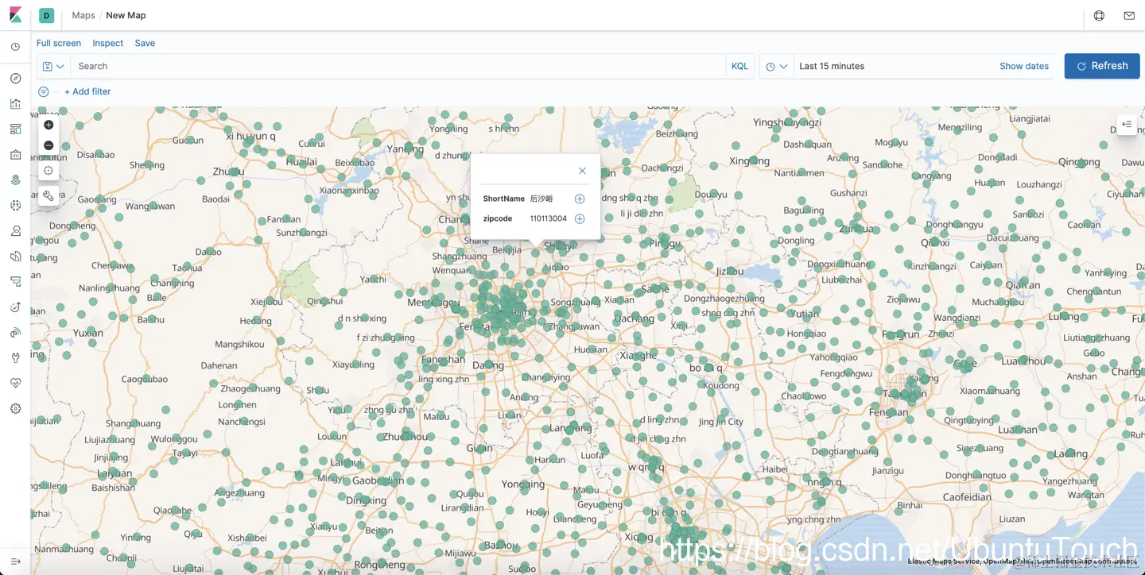Open SIEM from the side nav
Screen dimensions: 1145x575
(x=15, y=332)
